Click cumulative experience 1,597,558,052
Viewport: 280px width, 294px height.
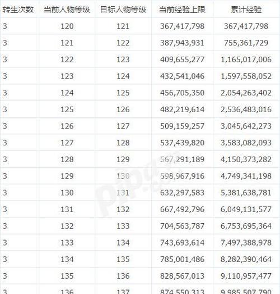pos(246,76)
